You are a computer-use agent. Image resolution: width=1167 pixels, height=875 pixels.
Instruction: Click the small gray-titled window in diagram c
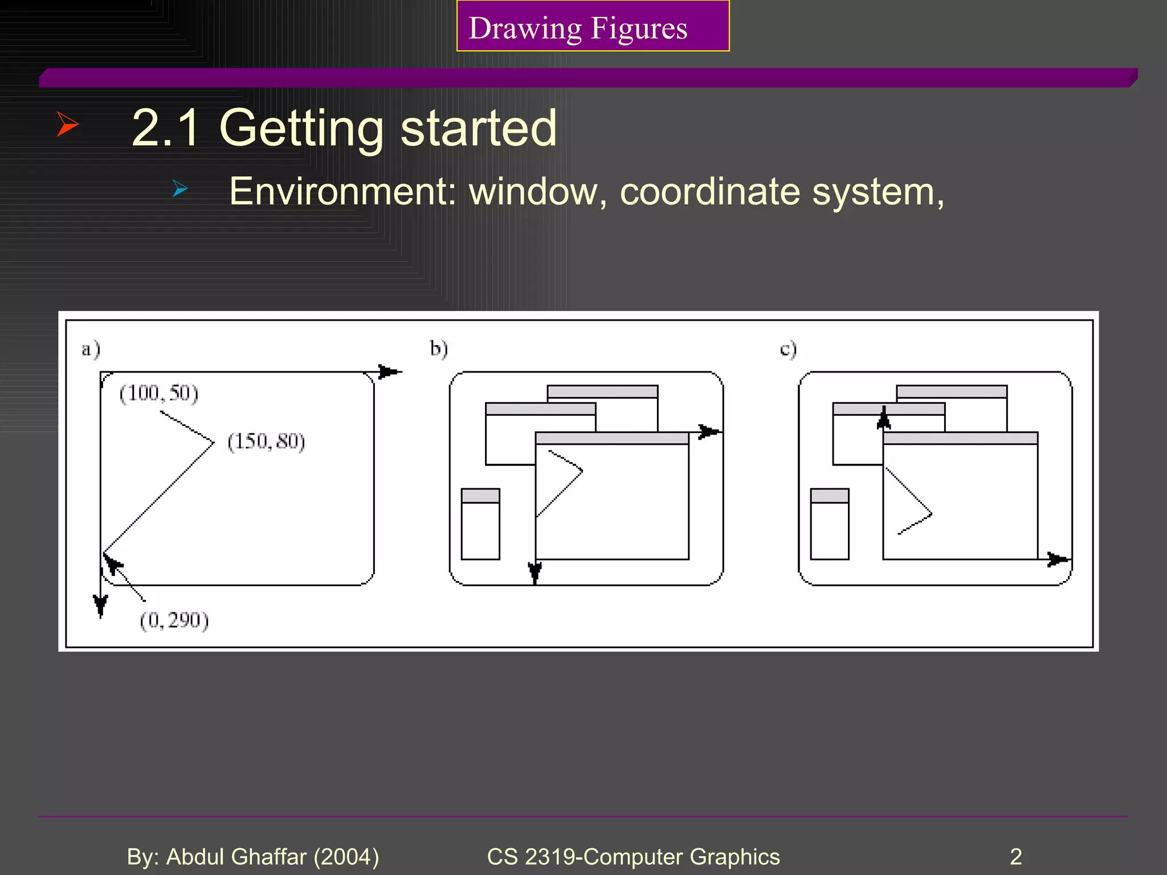[830, 524]
